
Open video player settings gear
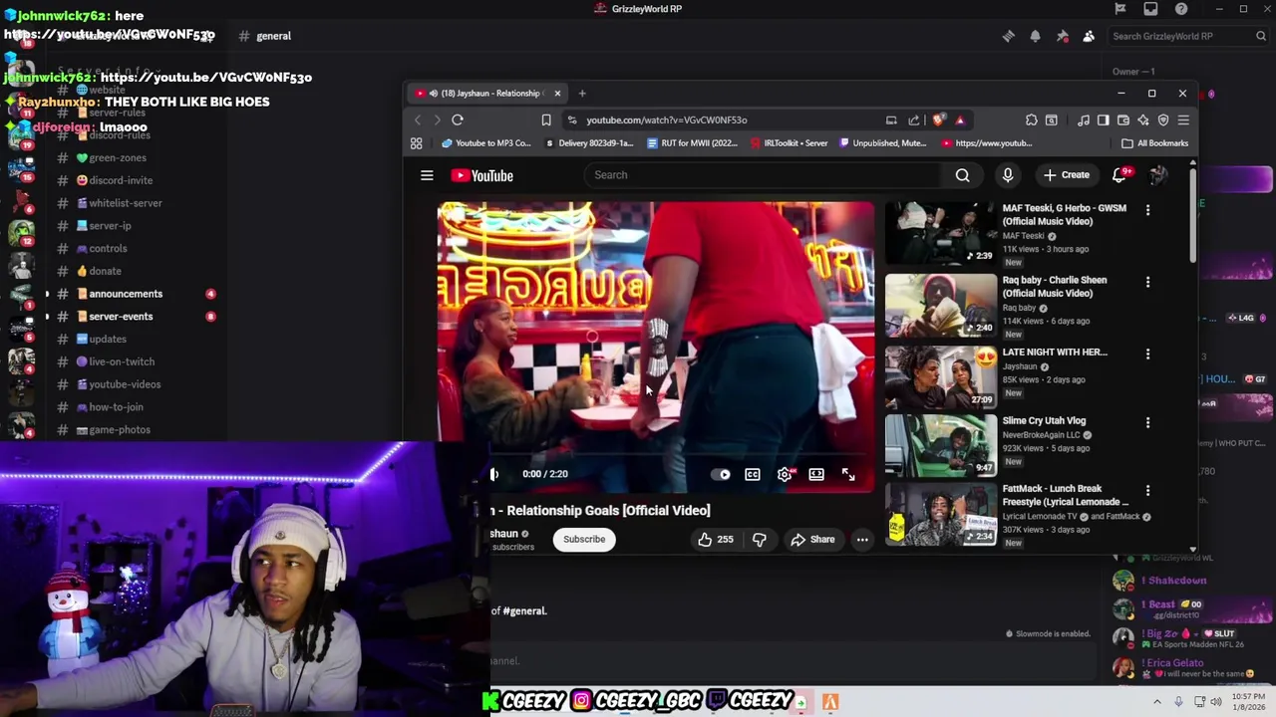point(785,474)
